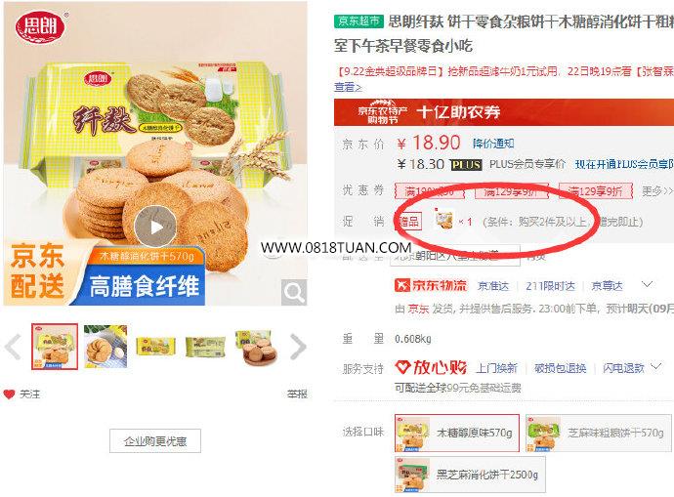Expand the service support chevron after 闪电退款

click(656, 366)
